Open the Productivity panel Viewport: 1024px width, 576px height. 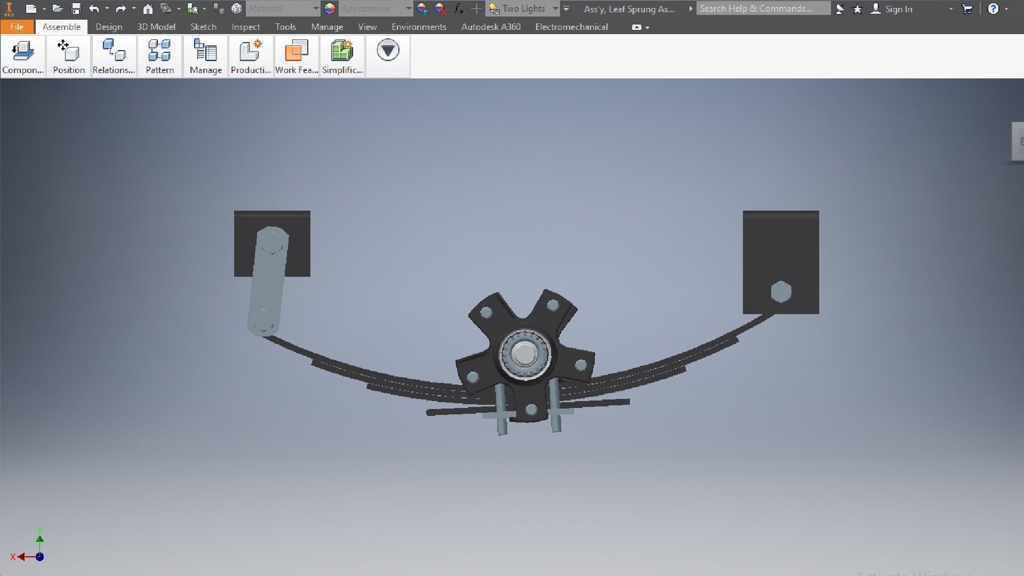coord(251,57)
